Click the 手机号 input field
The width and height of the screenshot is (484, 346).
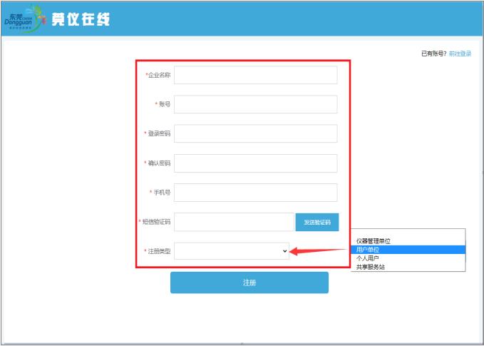click(255, 193)
